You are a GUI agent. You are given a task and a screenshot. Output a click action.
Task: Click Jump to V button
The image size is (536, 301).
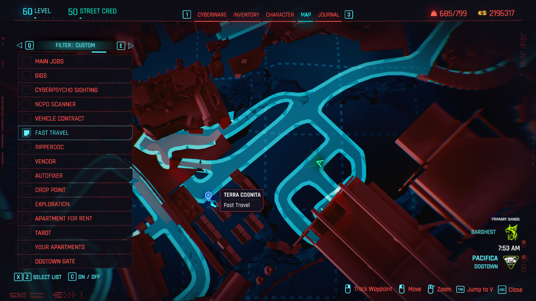(x=475, y=289)
